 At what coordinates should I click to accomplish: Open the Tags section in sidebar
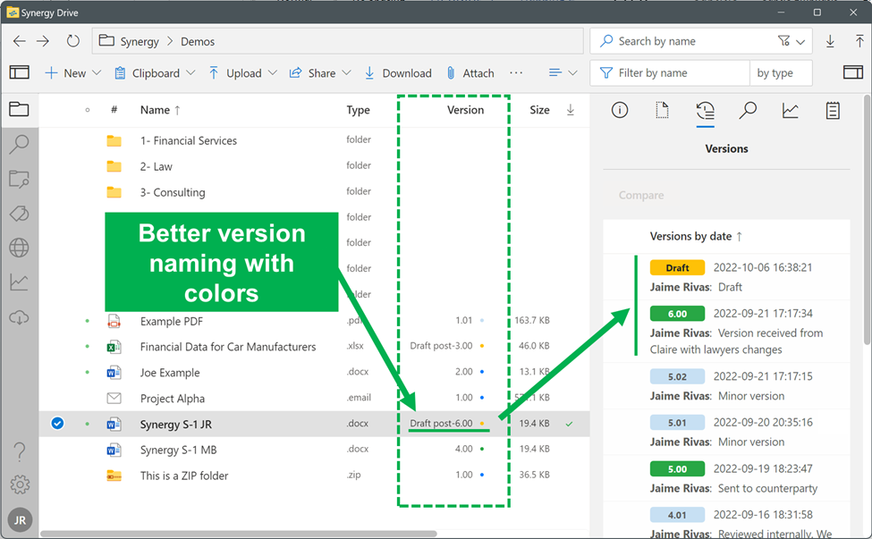[x=19, y=214]
